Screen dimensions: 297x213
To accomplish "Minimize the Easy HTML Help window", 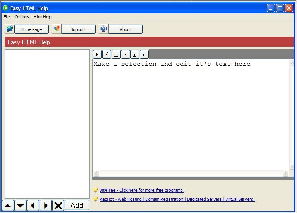I will pos(271,8).
